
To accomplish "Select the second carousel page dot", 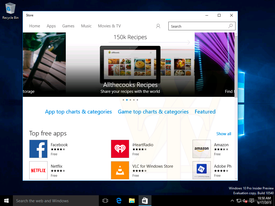I will pos(127,100).
